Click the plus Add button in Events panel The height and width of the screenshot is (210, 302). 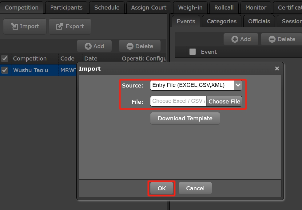tap(241, 39)
